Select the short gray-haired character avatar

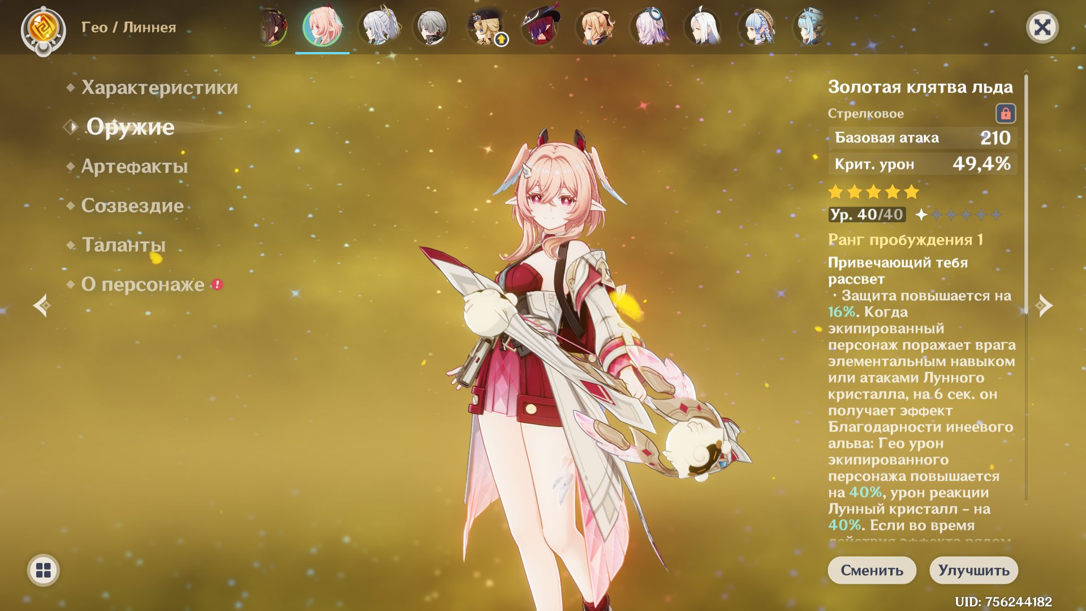coord(432,27)
